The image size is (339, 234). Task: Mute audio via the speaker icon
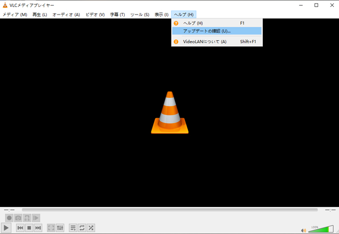(304, 230)
